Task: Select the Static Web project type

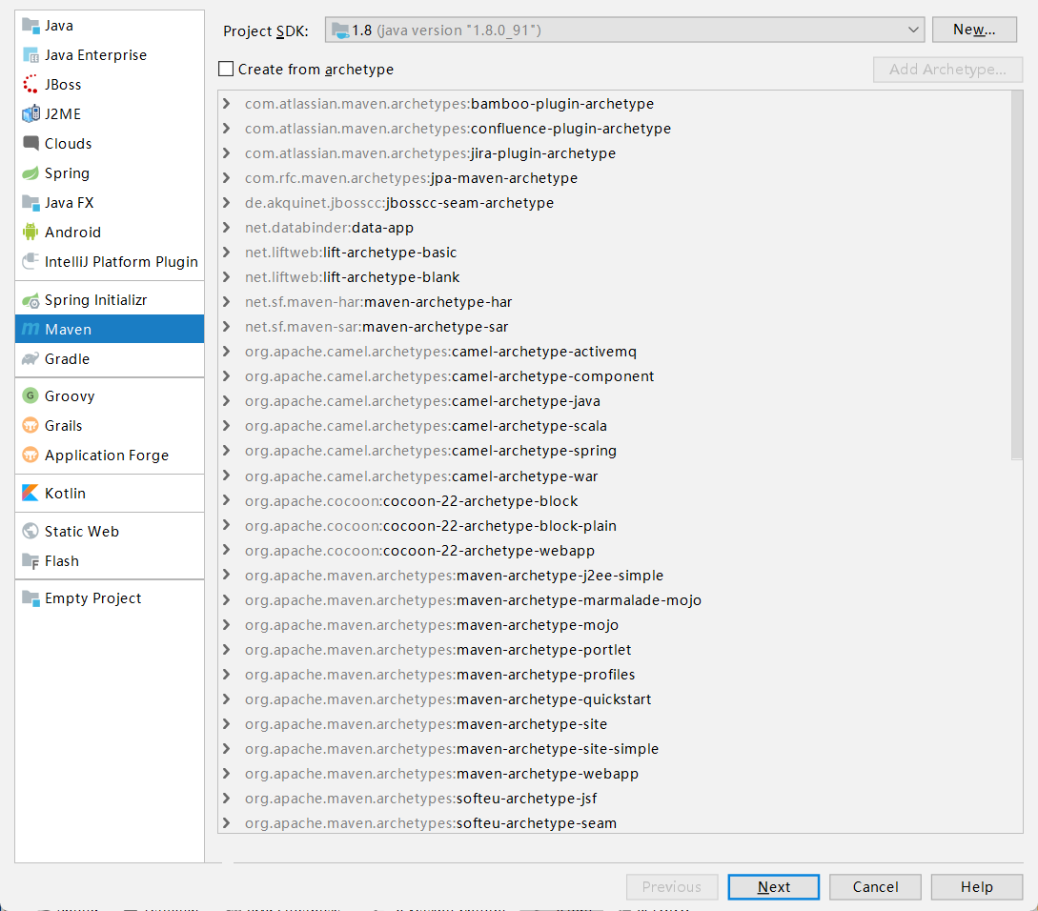Action: (x=81, y=532)
